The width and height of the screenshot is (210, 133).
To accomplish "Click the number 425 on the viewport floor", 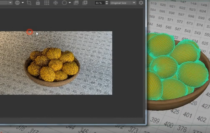I will 175,111.
